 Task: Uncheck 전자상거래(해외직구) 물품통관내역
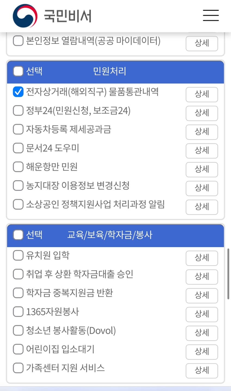[18, 92]
